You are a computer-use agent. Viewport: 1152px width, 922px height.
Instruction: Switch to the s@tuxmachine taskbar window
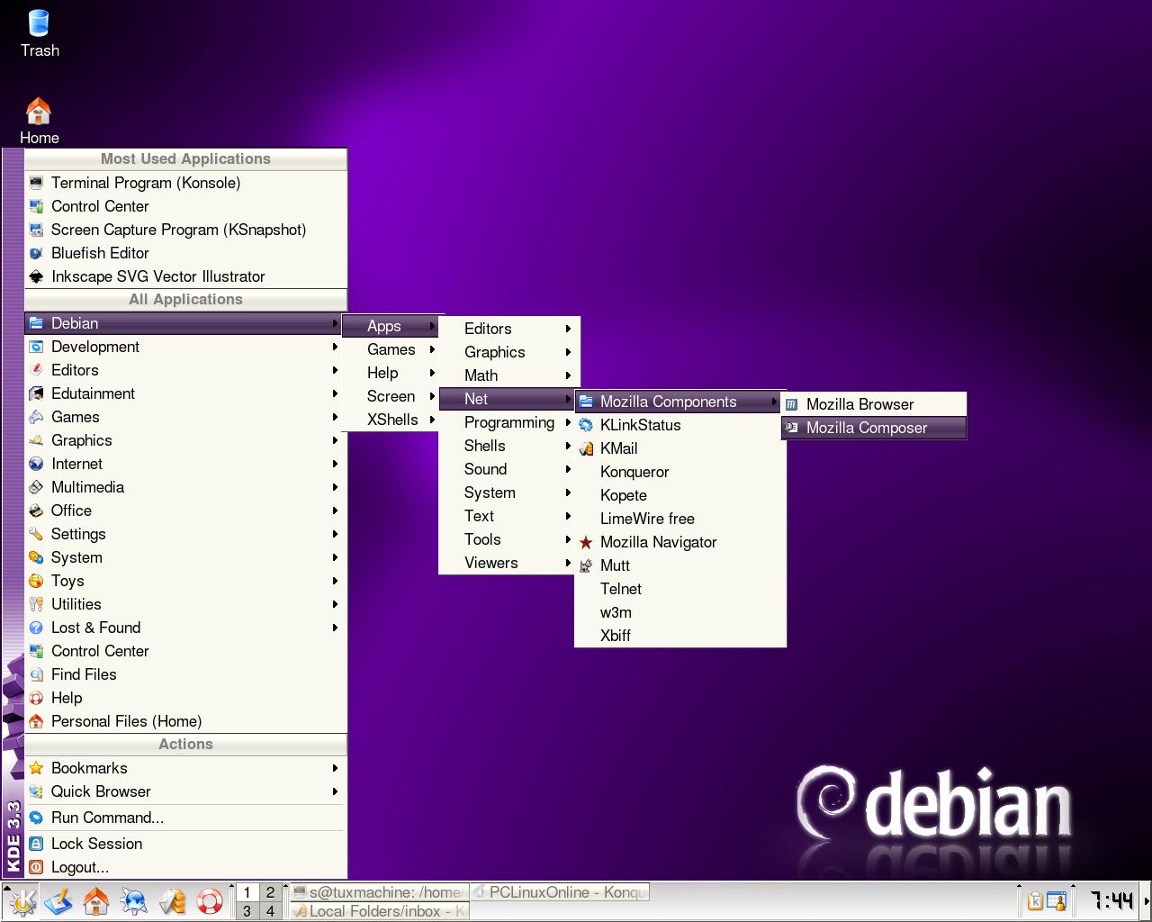[378, 892]
